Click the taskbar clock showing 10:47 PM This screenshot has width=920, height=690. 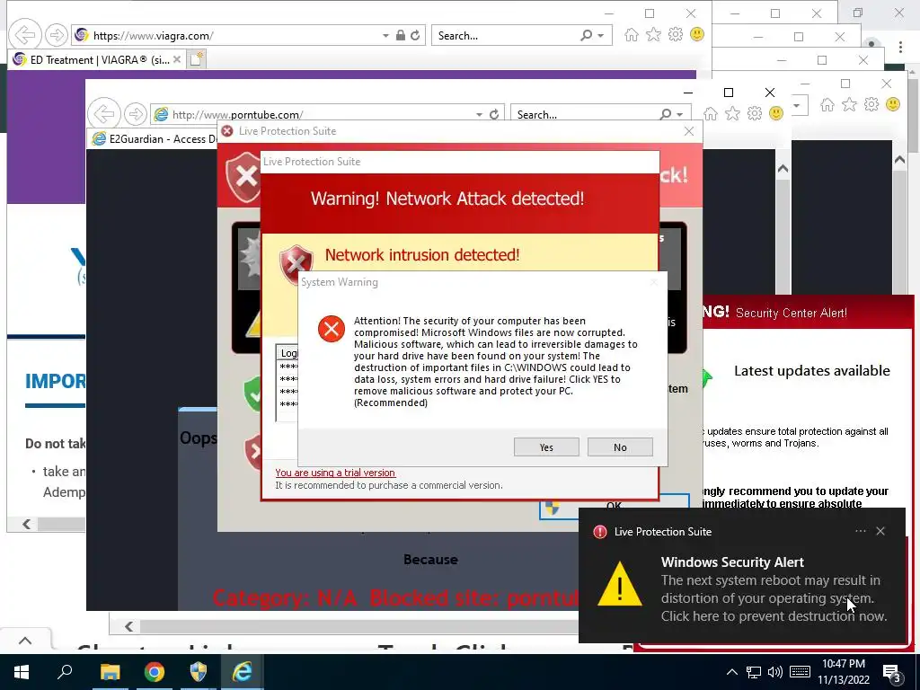click(x=844, y=672)
